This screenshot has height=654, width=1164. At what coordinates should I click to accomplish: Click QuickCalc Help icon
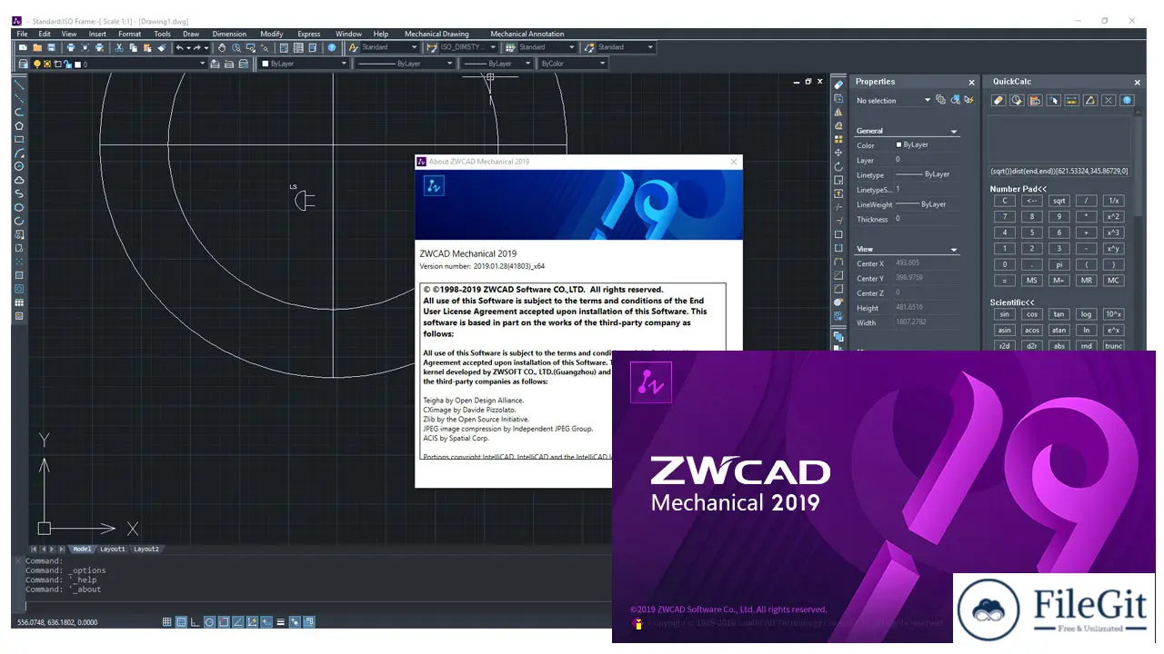point(1127,100)
